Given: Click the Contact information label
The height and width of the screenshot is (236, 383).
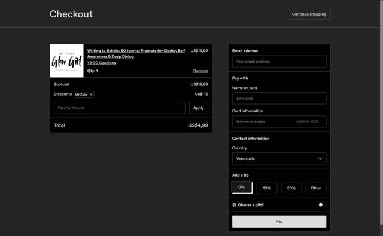Looking at the screenshot, I should click(x=251, y=139).
